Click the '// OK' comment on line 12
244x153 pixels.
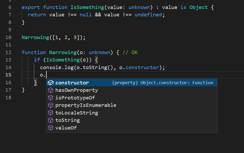point(130,52)
